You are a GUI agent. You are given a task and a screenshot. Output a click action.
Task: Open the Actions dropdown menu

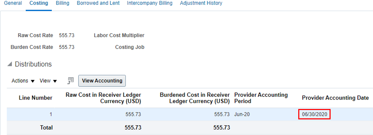tap(23, 81)
